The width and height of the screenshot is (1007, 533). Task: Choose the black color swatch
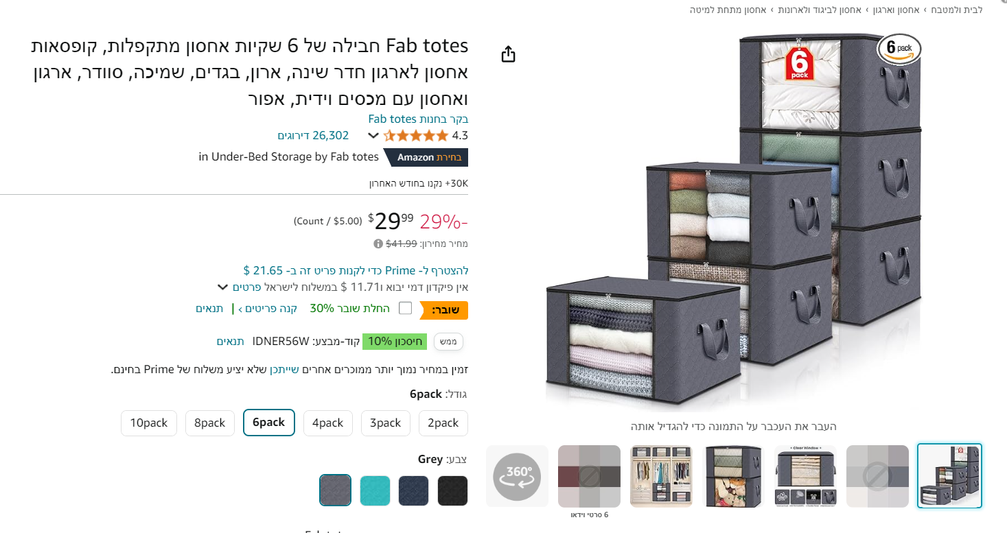tap(452, 490)
